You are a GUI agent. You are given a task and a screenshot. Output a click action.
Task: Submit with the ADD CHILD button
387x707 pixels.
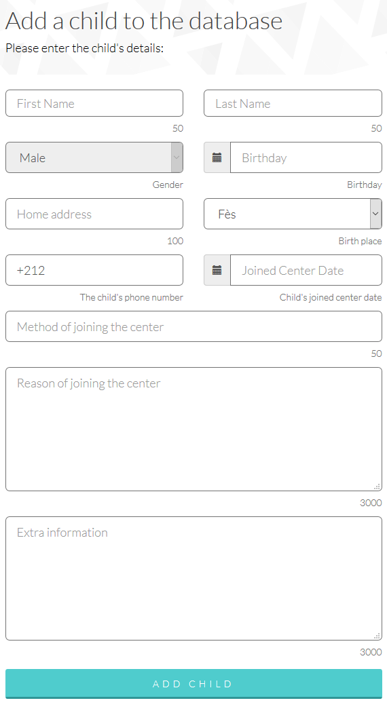point(193,684)
